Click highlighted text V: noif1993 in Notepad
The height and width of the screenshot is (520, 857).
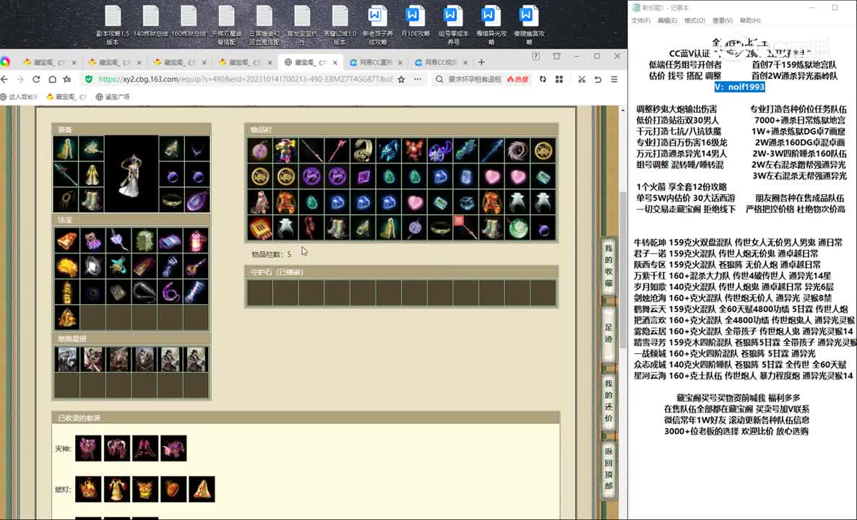tap(739, 87)
